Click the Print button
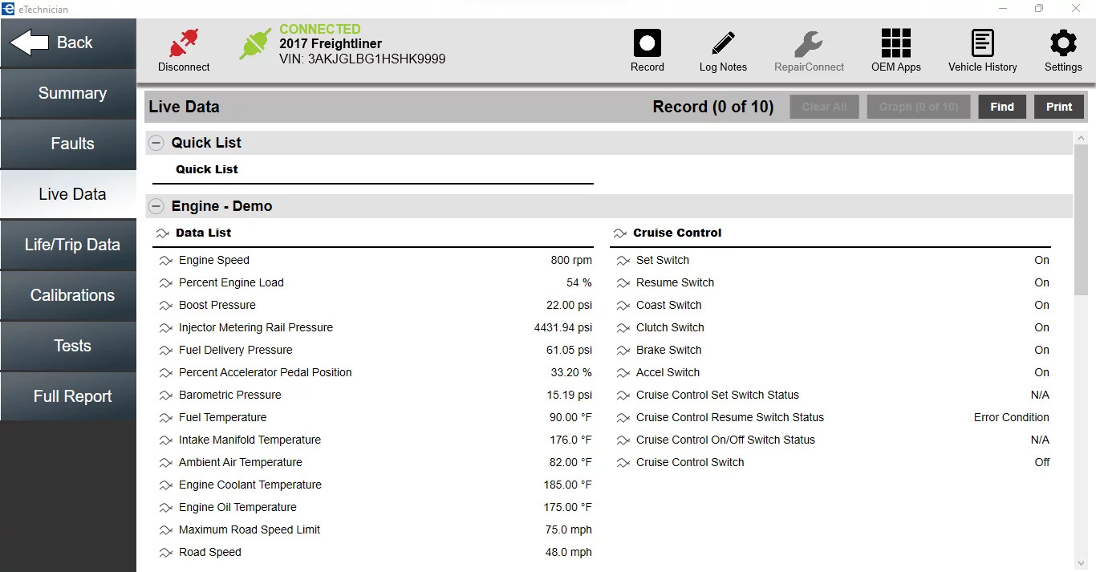1096x572 pixels. 1059,107
